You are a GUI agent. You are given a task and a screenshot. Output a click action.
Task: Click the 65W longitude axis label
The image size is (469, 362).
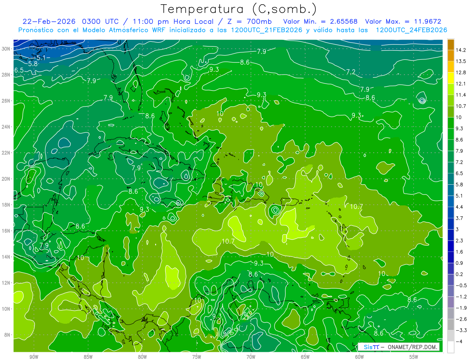[x=305, y=357]
